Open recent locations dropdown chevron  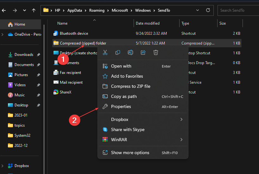click(x=24, y=10)
